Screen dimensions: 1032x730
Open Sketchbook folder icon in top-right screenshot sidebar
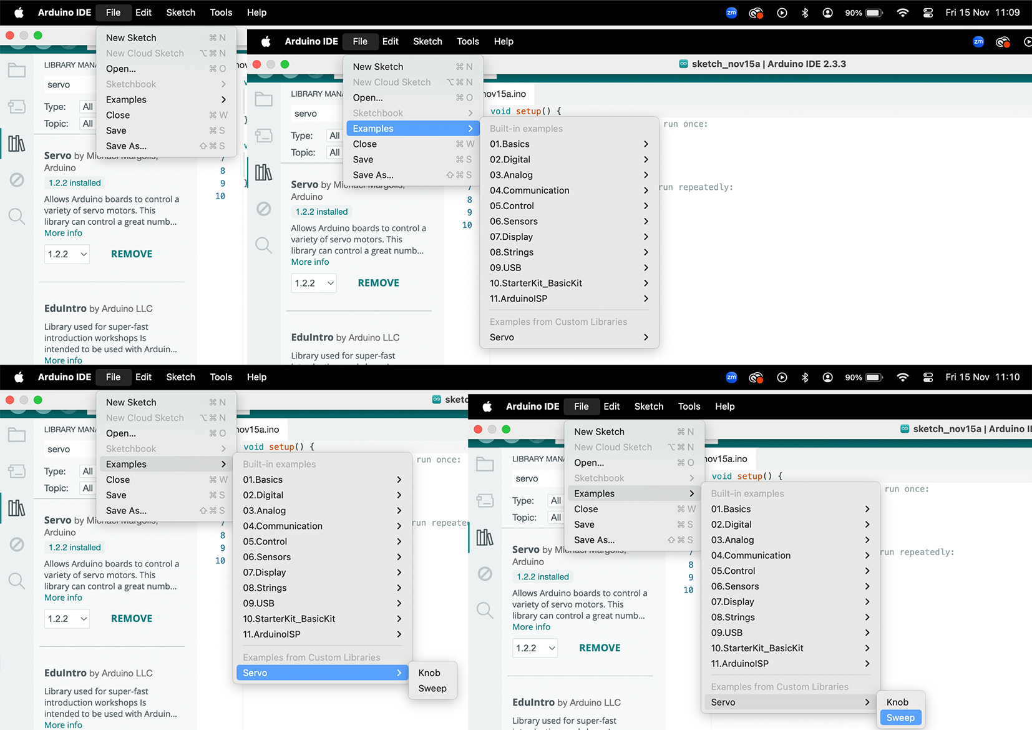(264, 99)
